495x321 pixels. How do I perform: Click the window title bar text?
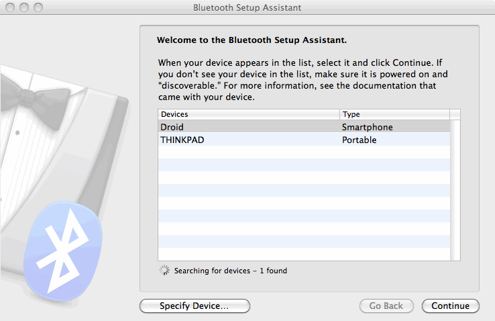click(x=247, y=7)
